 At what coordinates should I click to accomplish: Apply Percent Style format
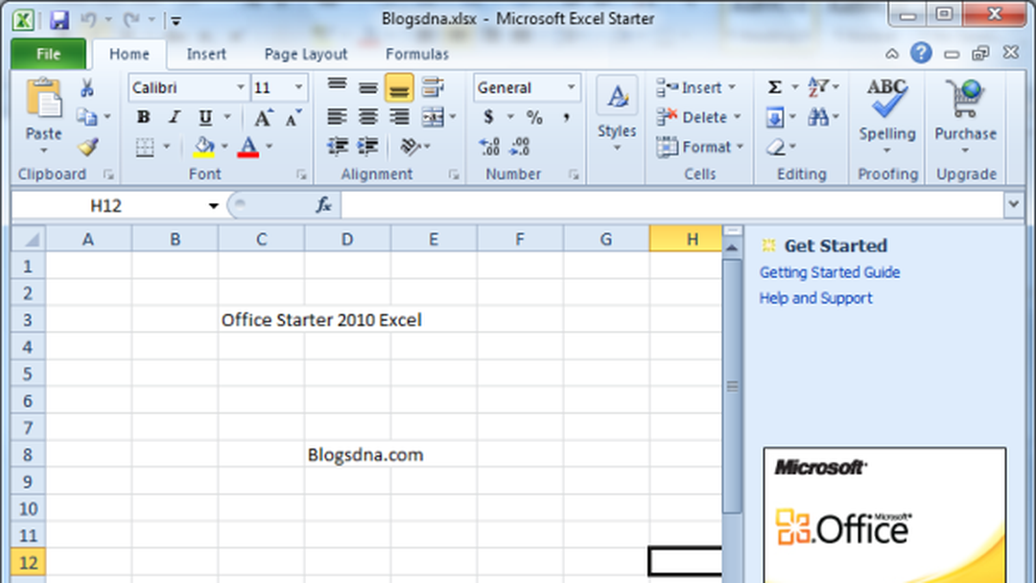(x=534, y=117)
